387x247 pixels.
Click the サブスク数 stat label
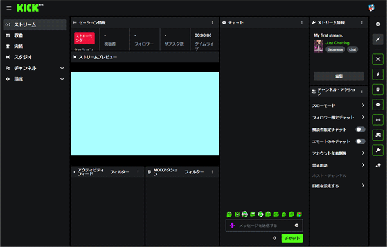pyautogui.click(x=174, y=44)
